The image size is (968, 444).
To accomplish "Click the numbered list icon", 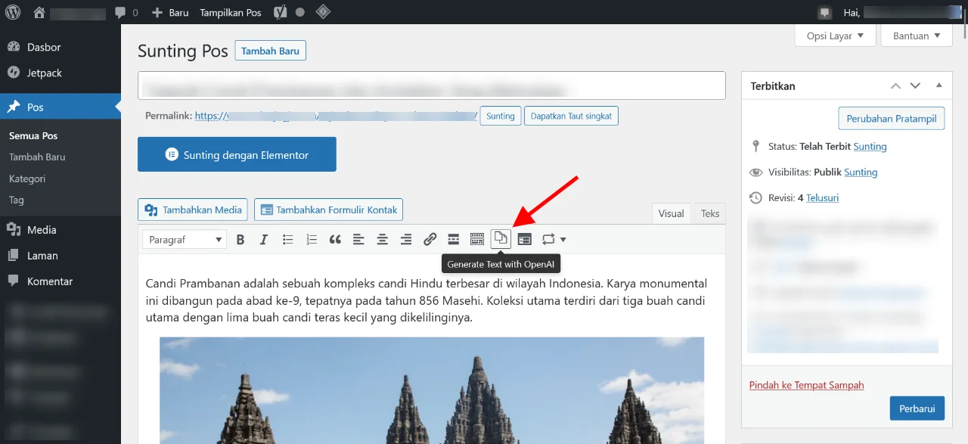I will click(x=312, y=240).
